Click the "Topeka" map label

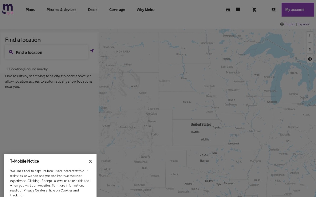click(x=216, y=128)
